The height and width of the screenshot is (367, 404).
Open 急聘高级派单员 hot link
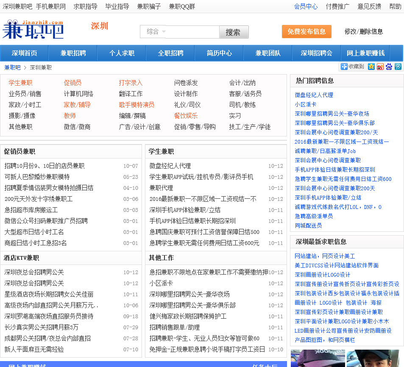click(x=314, y=216)
